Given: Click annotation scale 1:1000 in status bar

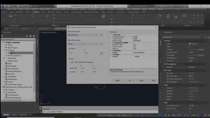Looking at the screenshot, I should tap(174, 115).
